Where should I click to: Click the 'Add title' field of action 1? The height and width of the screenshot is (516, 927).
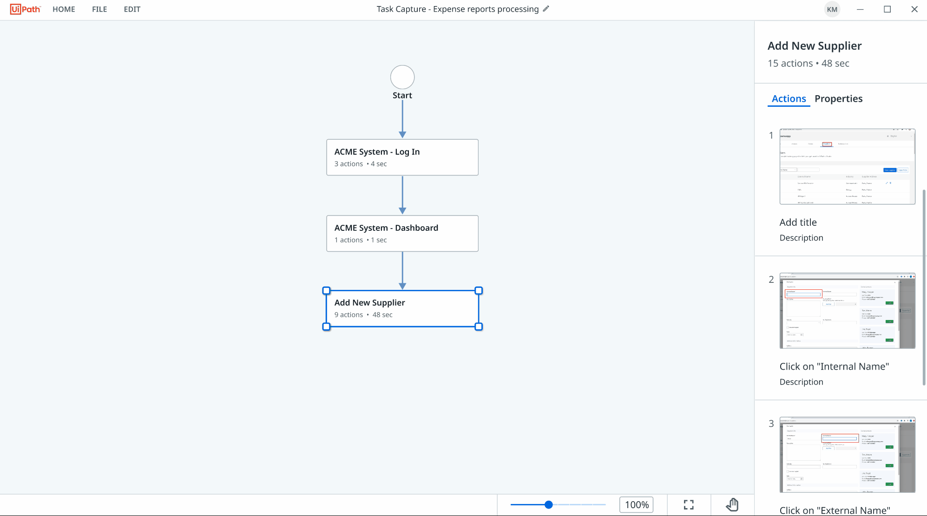[x=798, y=222]
